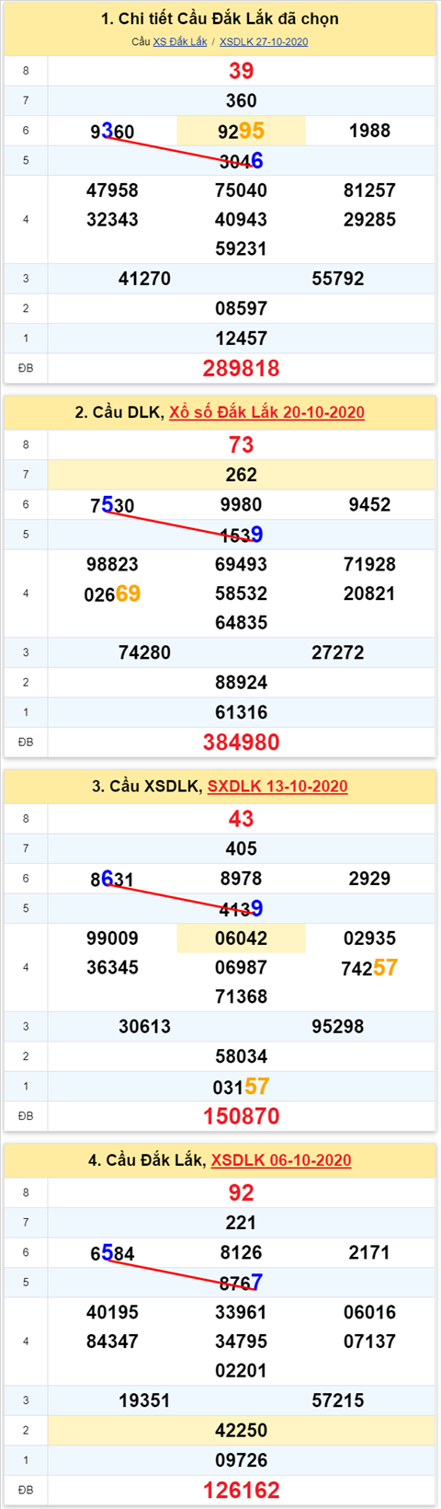Viewport: 441px width, 1509px height.
Task: Open the XSDLK 27-10-2020 link
Action: pyautogui.click(x=264, y=41)
